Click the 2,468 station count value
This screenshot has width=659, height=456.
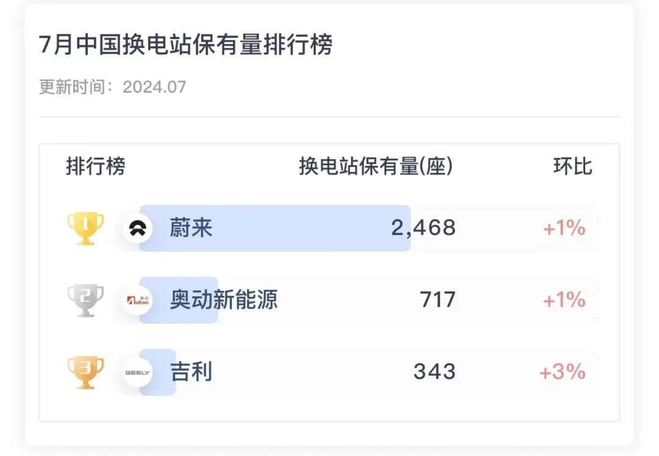(x=423, y=228)
